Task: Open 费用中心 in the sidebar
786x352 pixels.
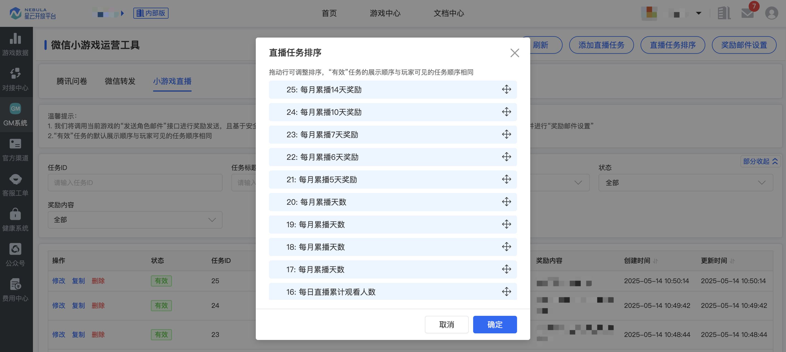Action: coord(15,290)
